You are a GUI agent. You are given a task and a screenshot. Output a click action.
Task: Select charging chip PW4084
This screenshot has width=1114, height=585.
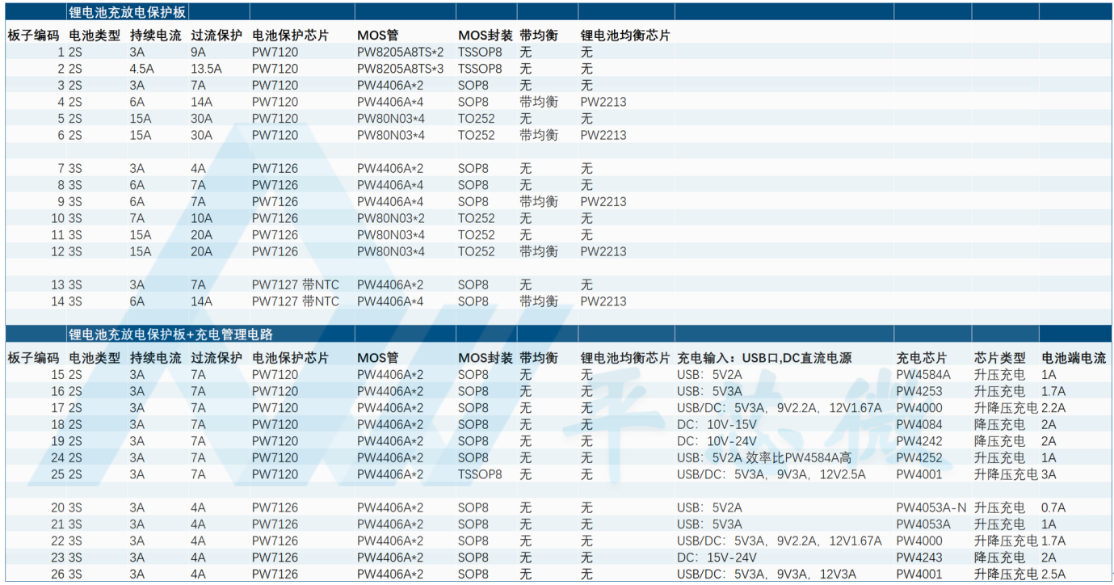tap(919, 424)
